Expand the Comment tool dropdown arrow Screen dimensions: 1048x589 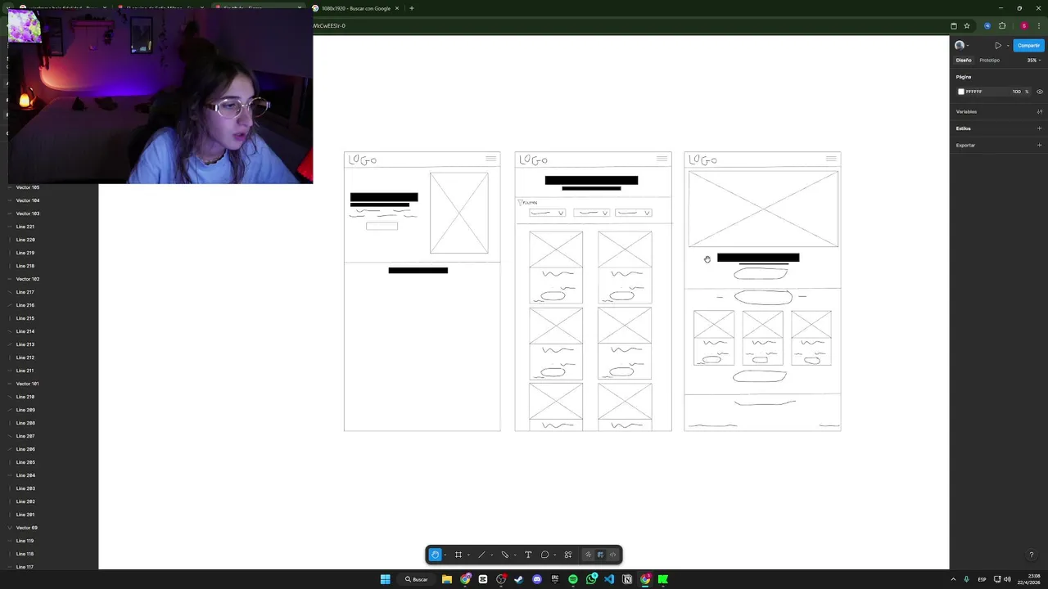[554, 555]
